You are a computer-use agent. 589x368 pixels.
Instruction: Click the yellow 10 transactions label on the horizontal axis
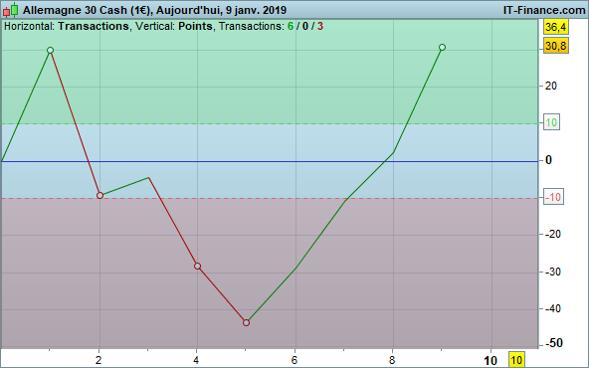(x=516, y=360)
